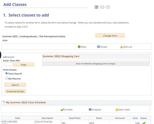154x124 pixels.
Task: Click the Wait Listed triangle legend icon
Action: coord(117,109)
